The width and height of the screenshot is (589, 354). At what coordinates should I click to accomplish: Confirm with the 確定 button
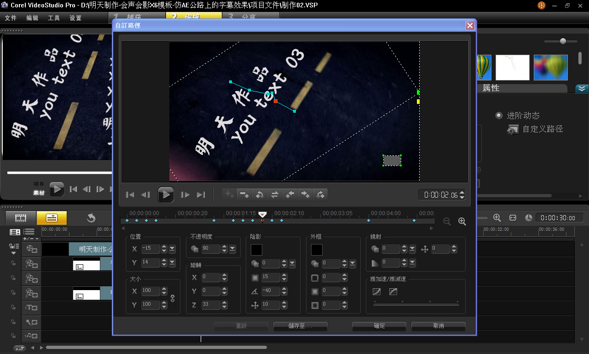pos(379,326)
